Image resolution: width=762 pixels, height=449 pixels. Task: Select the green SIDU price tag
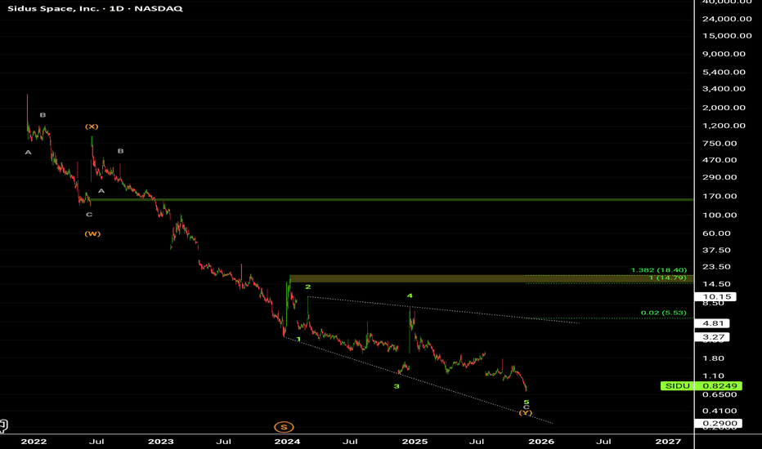click(x=678, y=386)
